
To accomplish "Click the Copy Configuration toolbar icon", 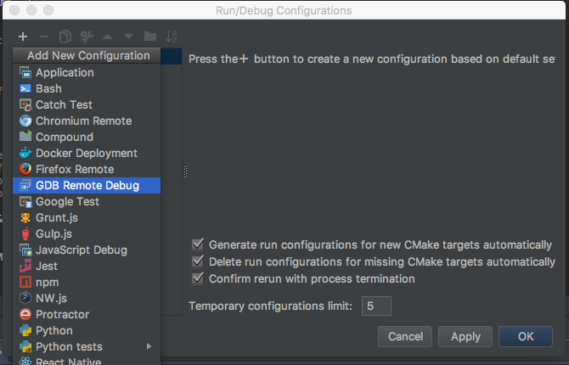I will (x=65, y=36).
